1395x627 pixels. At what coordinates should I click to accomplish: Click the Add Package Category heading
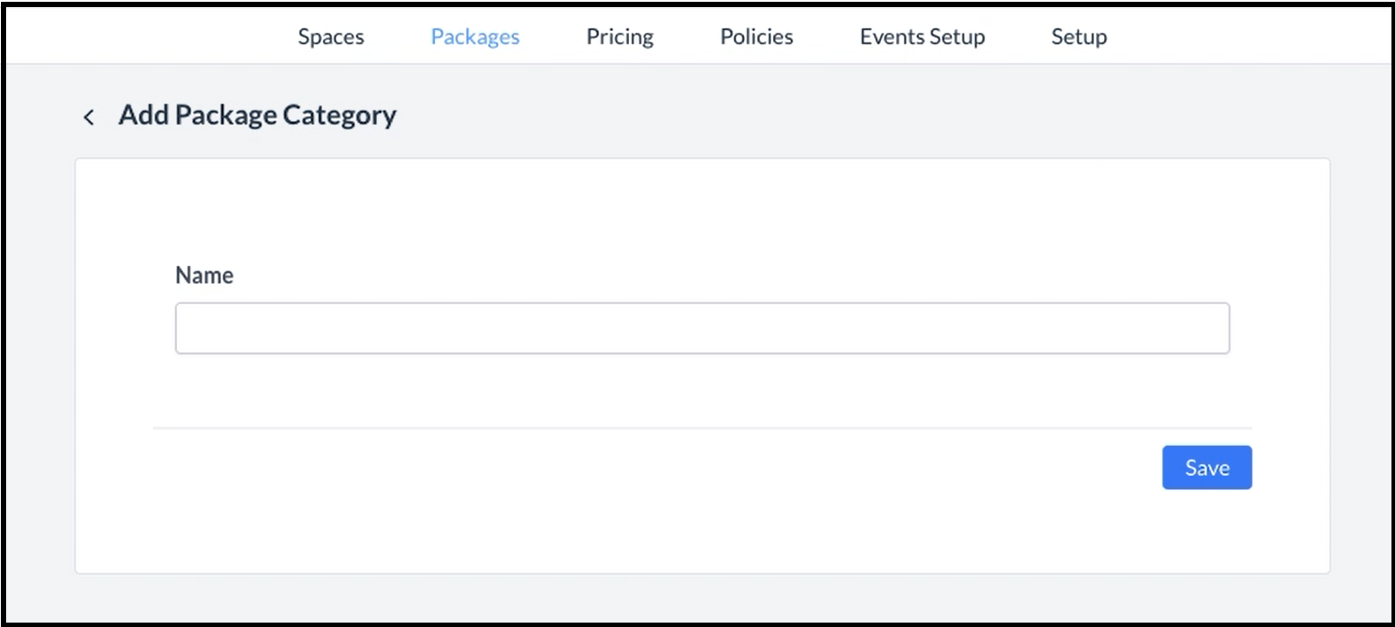click(x=257, y=115)
